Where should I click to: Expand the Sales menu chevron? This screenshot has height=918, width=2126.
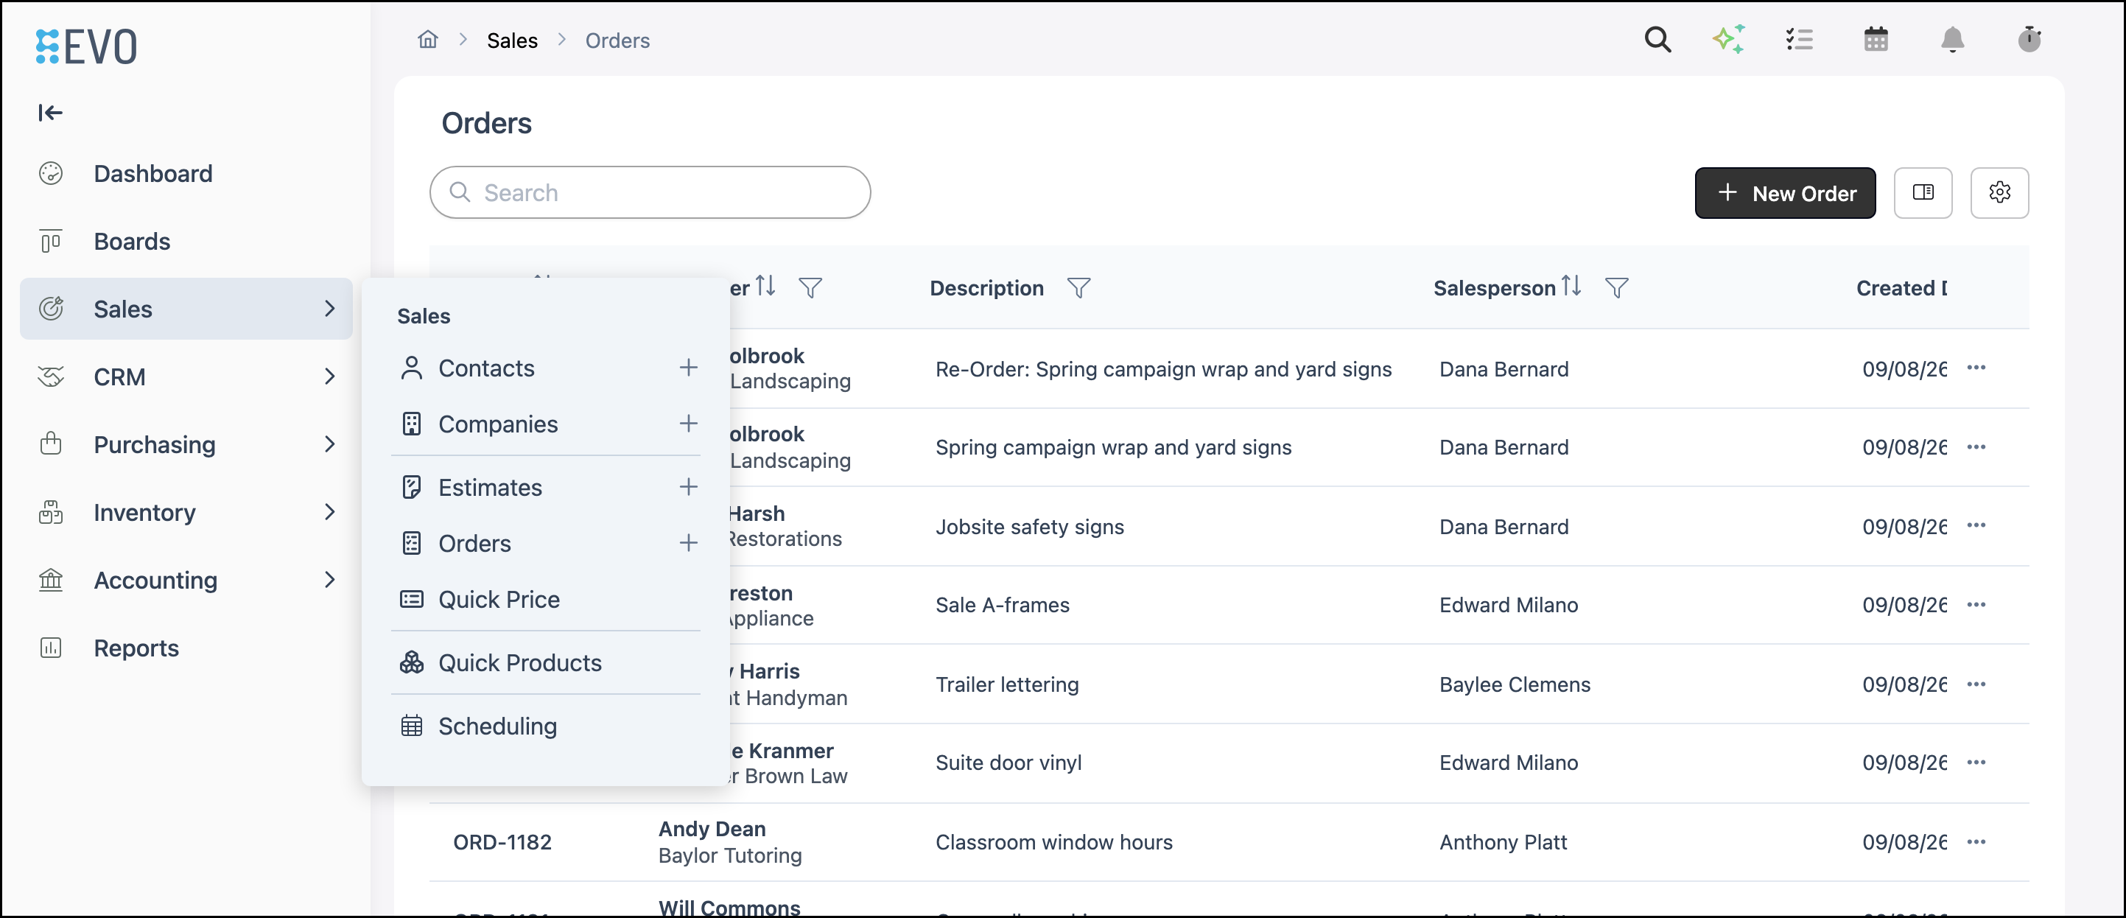[329, 309]
